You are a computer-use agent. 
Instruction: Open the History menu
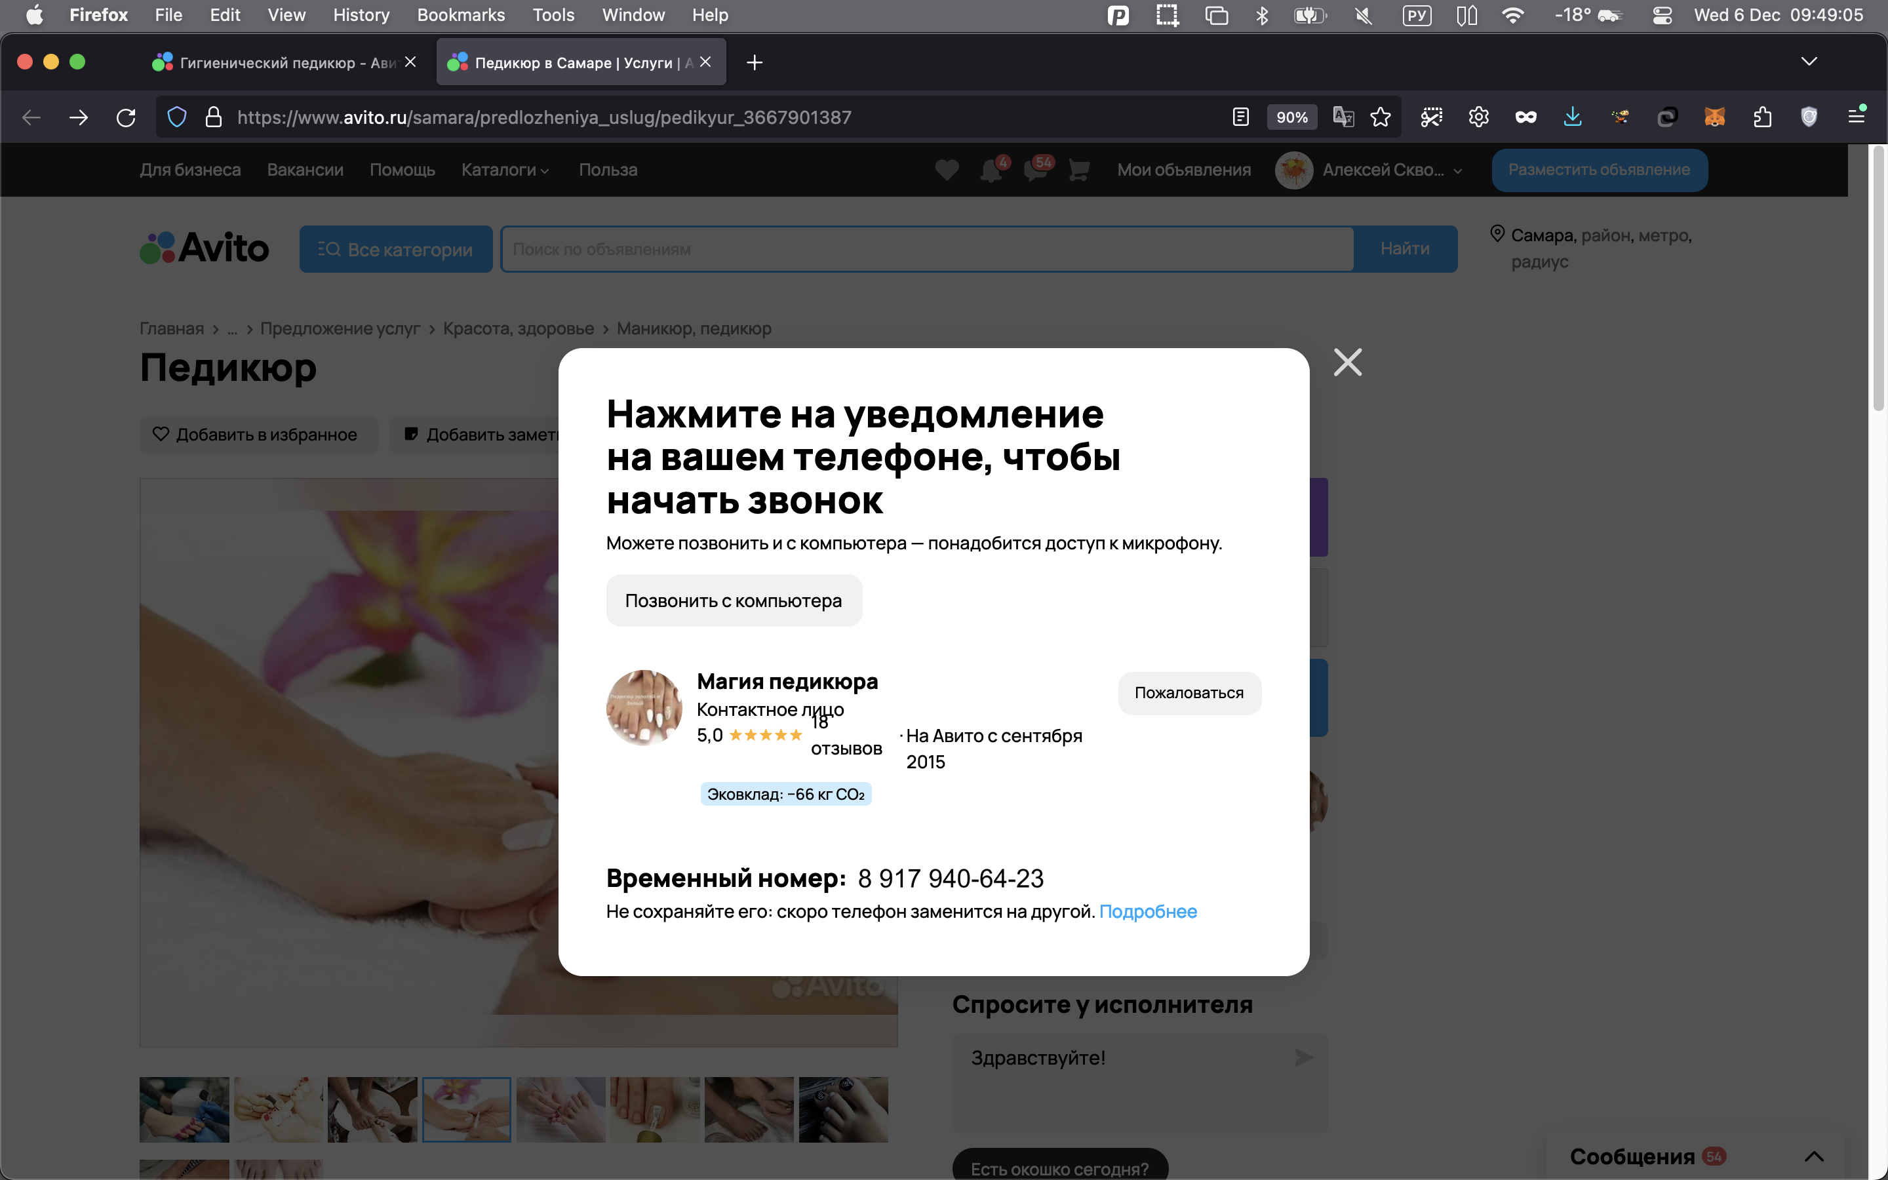point(361,15)
